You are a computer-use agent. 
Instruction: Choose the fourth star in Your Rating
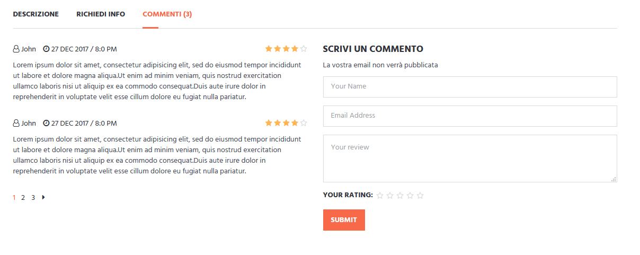410,196
